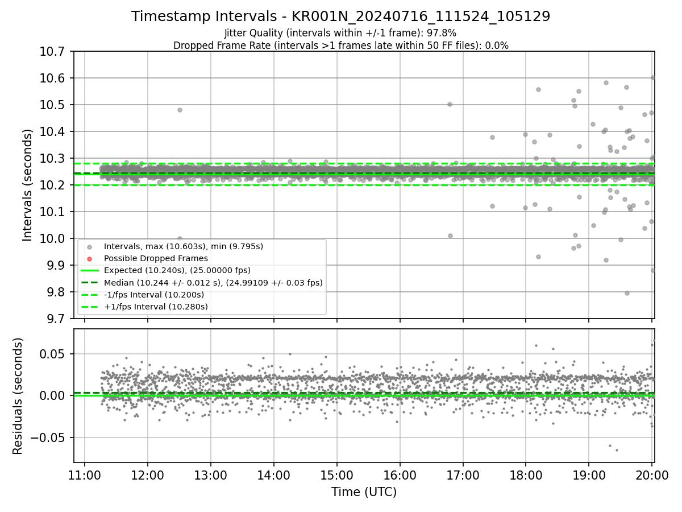Image resolution: width=682 pixels, height=512 pixels.
Task: Click the 'Residuals (seconds)' y-axis label
Action: click(x=18, y=396)
